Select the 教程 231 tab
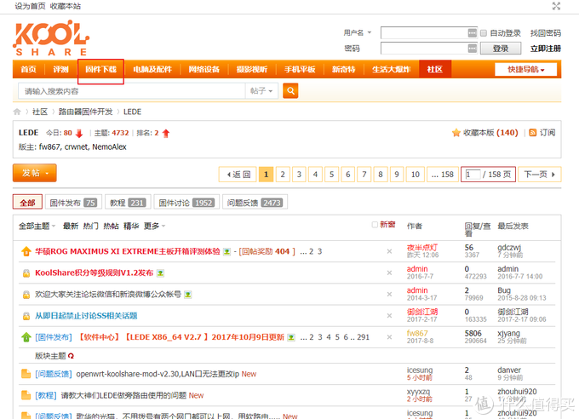Image resolution: width=579 pixels, height=419 pixels. (128, 203)
